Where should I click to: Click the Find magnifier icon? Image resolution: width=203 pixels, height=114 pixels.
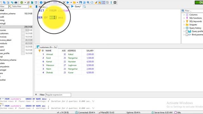[88, 3]
